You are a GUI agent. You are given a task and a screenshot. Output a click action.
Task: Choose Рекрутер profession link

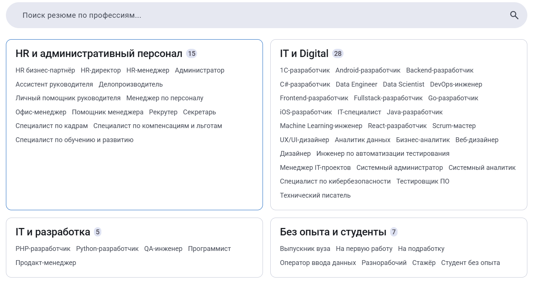click(163, 112)
